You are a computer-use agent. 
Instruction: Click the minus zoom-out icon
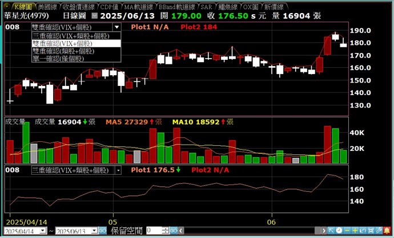[x=347, y=231]
